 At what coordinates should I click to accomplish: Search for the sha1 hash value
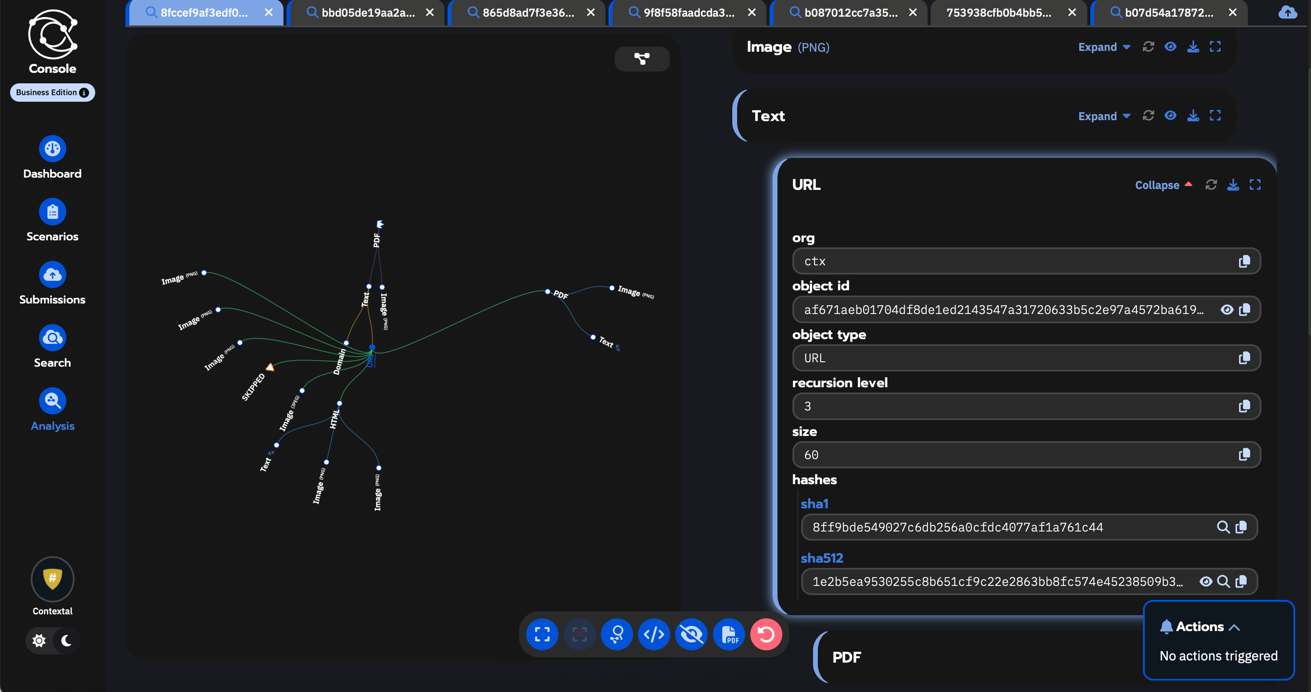click(x=1223, y=527)
